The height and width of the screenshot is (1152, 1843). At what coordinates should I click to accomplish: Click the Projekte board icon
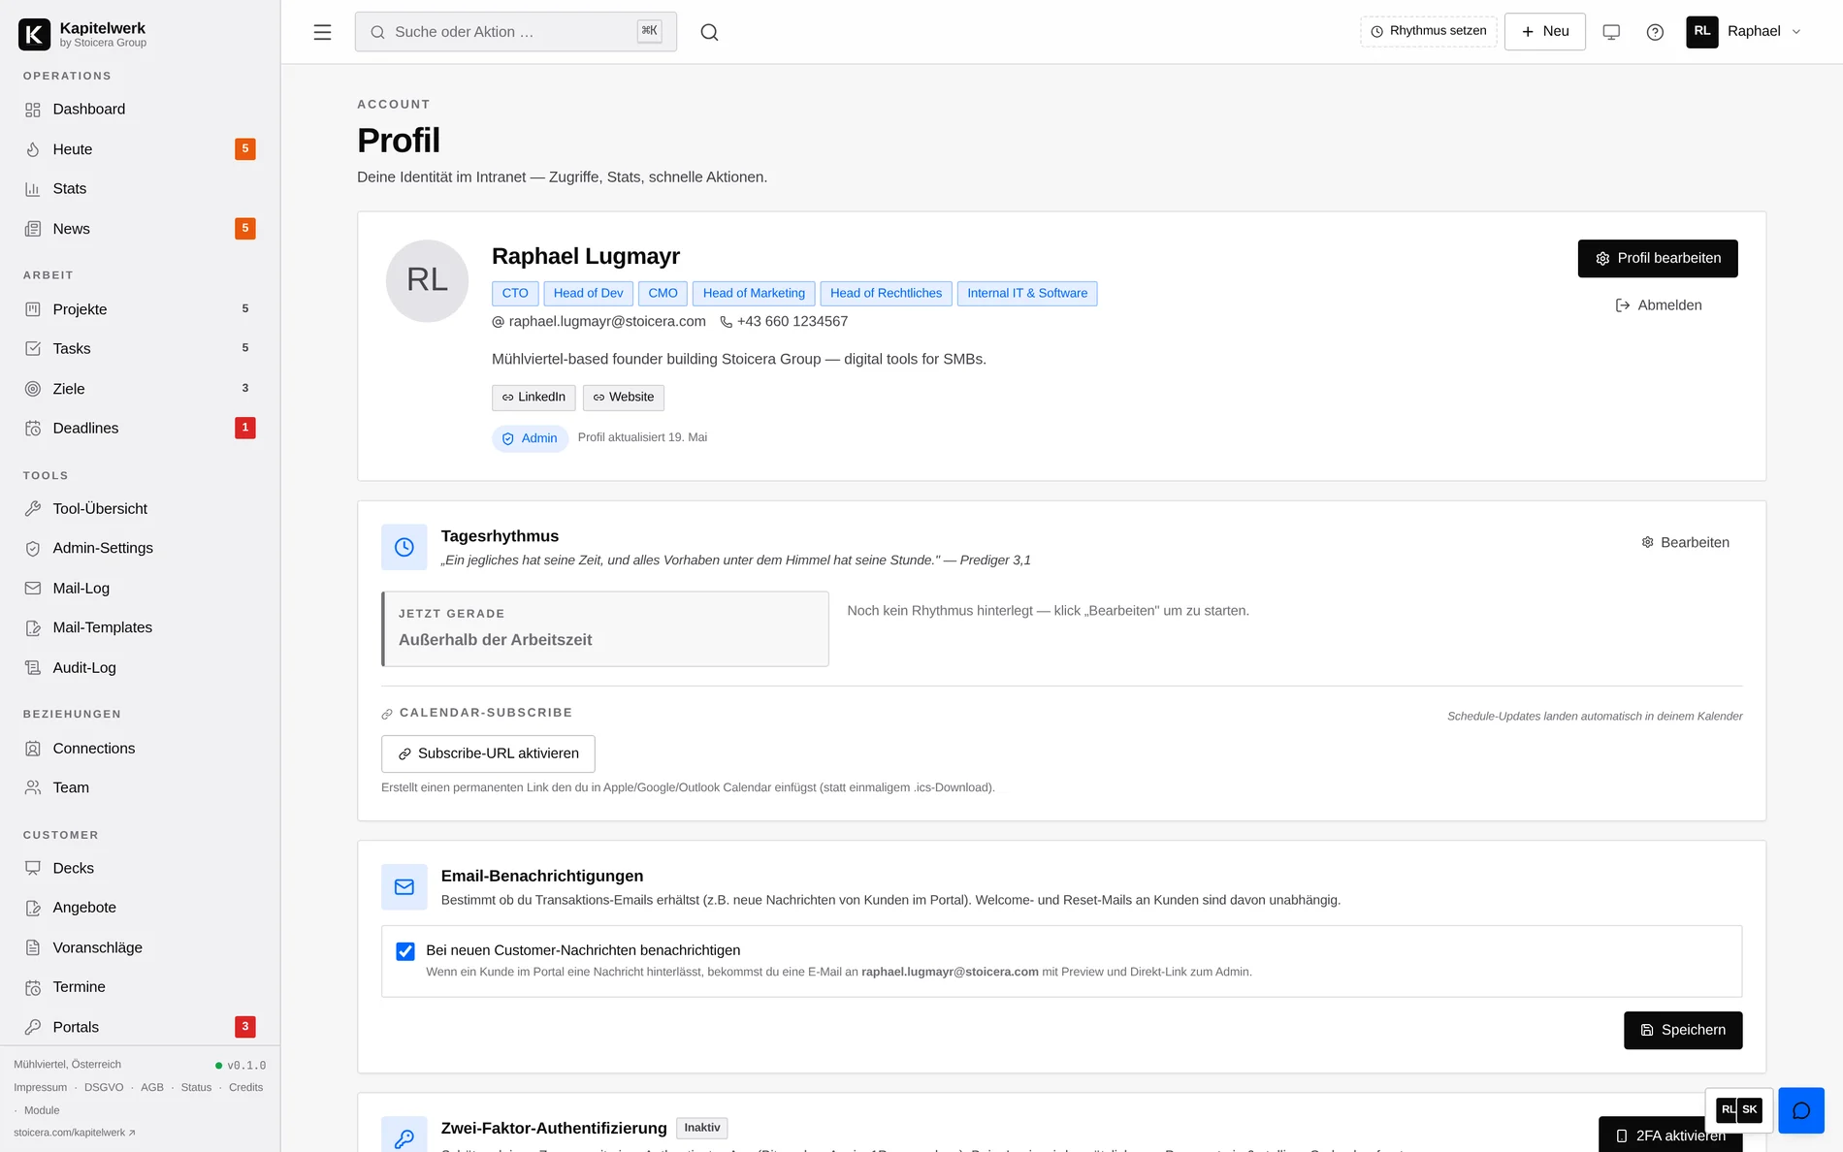coord(33,309)
